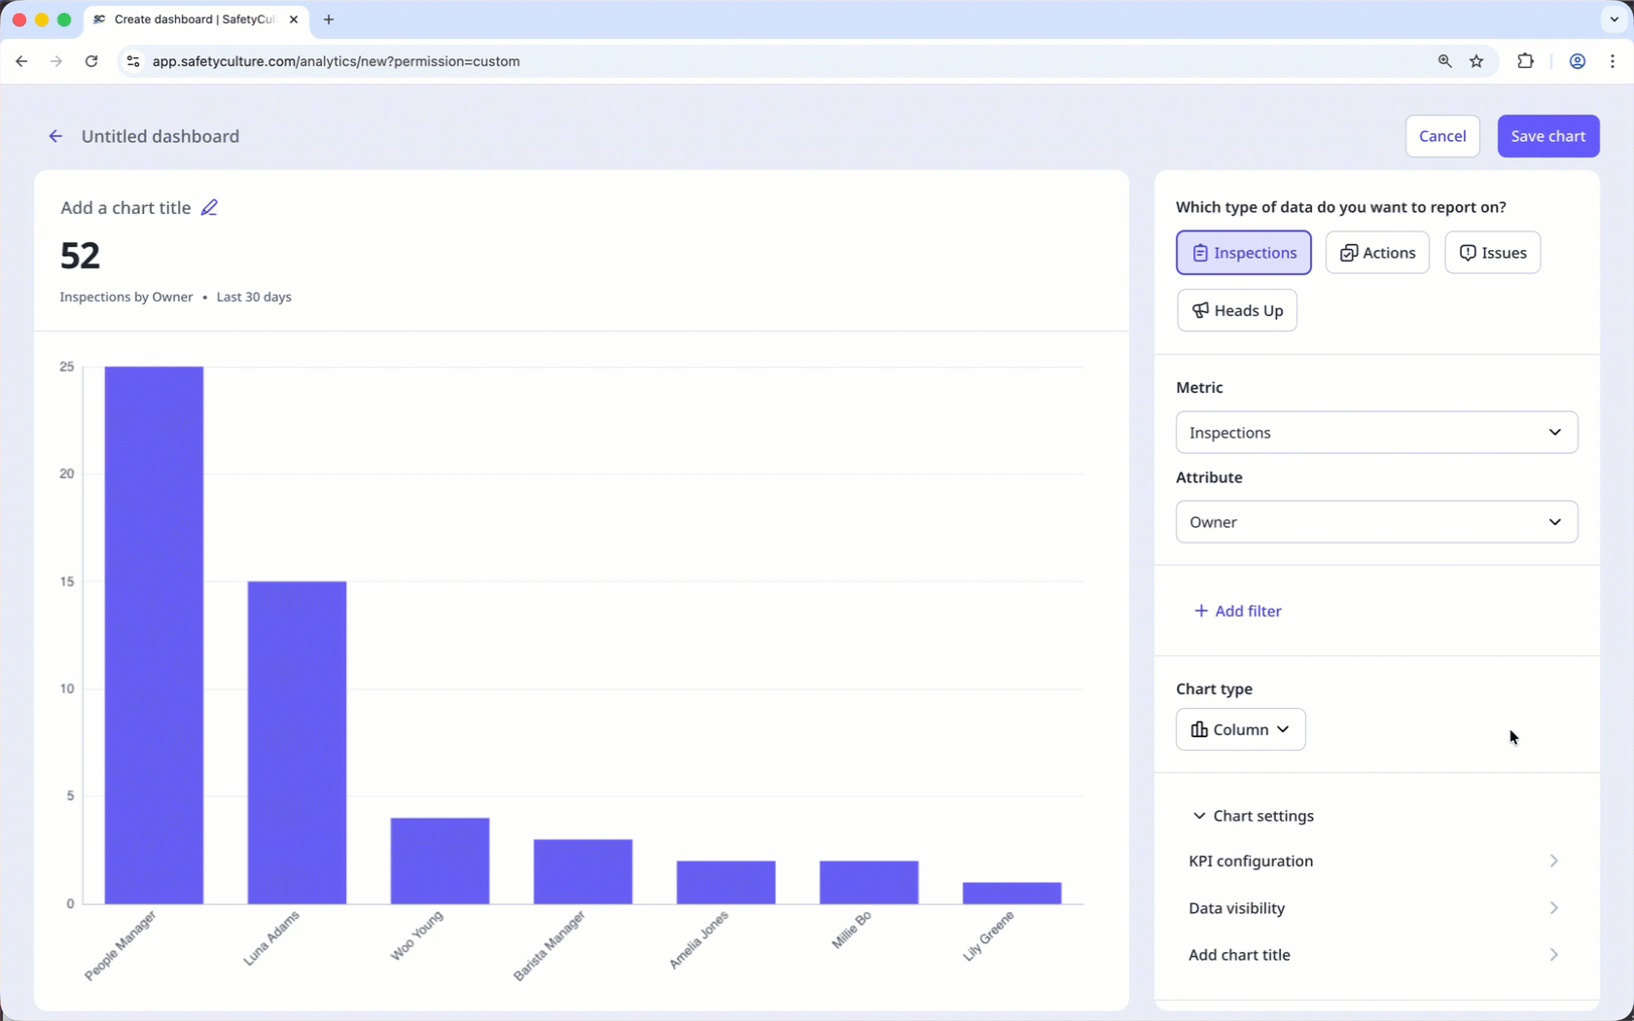Click the People Manager axis label
Screen dimensions: 1634x1021
tap(120, 945)
